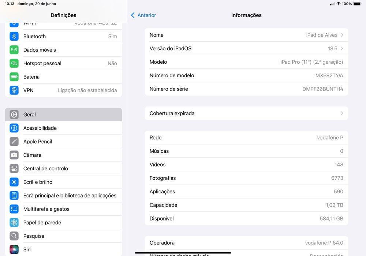Tap the Hotspot pessoal link icon
Screen dimensions: 366x256
14,63
